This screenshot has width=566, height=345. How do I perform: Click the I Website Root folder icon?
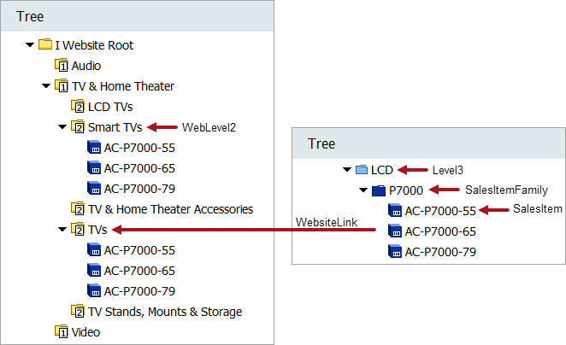point(45,45)
